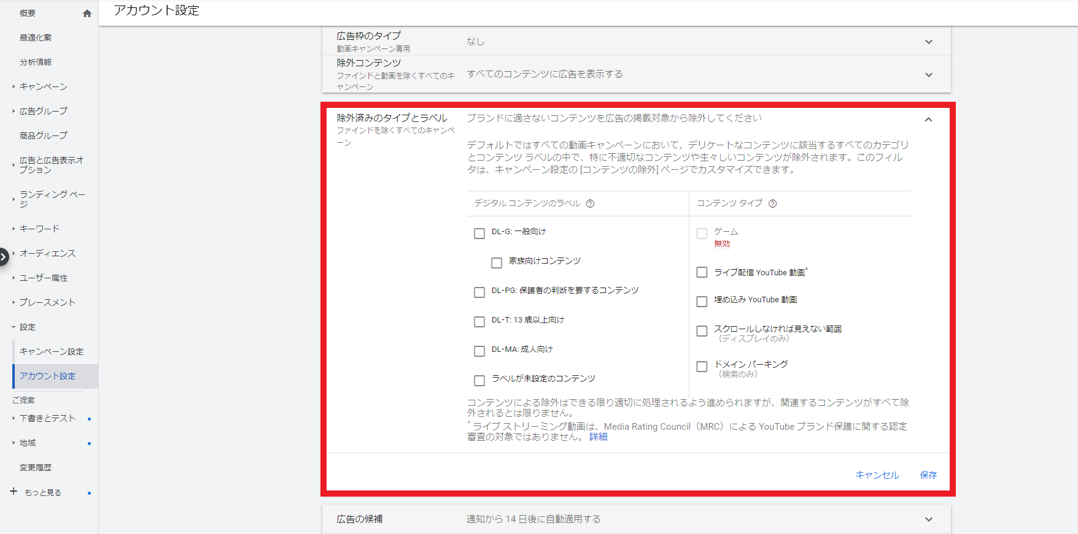
Task: Click the キャンセル button
Action: point(877,475)
